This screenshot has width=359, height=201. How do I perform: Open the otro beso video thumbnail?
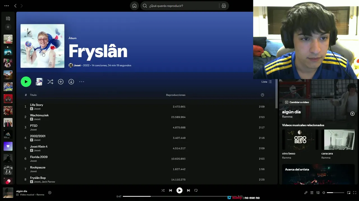pos(300,140)
